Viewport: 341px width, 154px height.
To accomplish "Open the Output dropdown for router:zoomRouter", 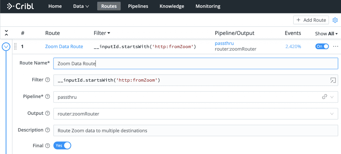I will (x=332, y=114).
